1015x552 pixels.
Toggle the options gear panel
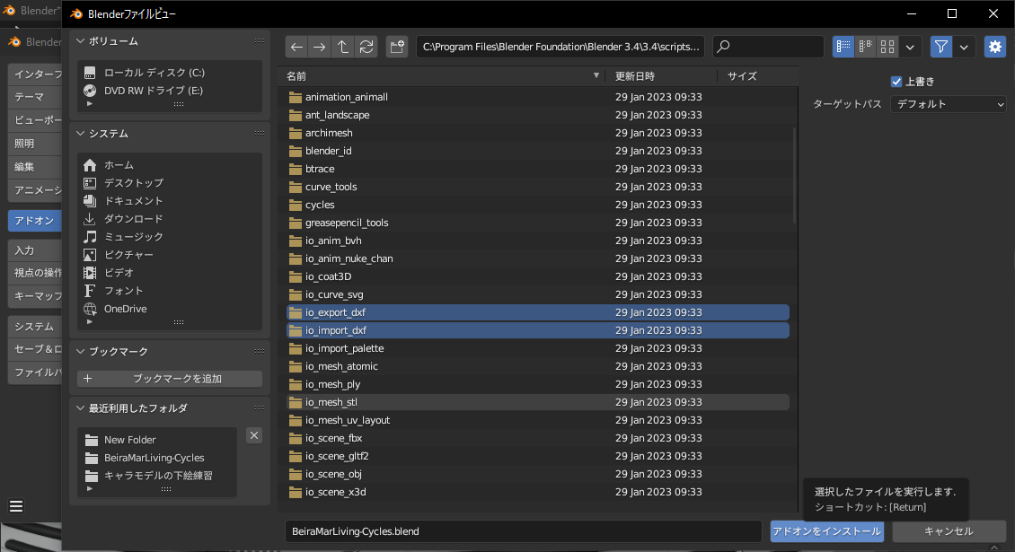click(x=995, y=47)
